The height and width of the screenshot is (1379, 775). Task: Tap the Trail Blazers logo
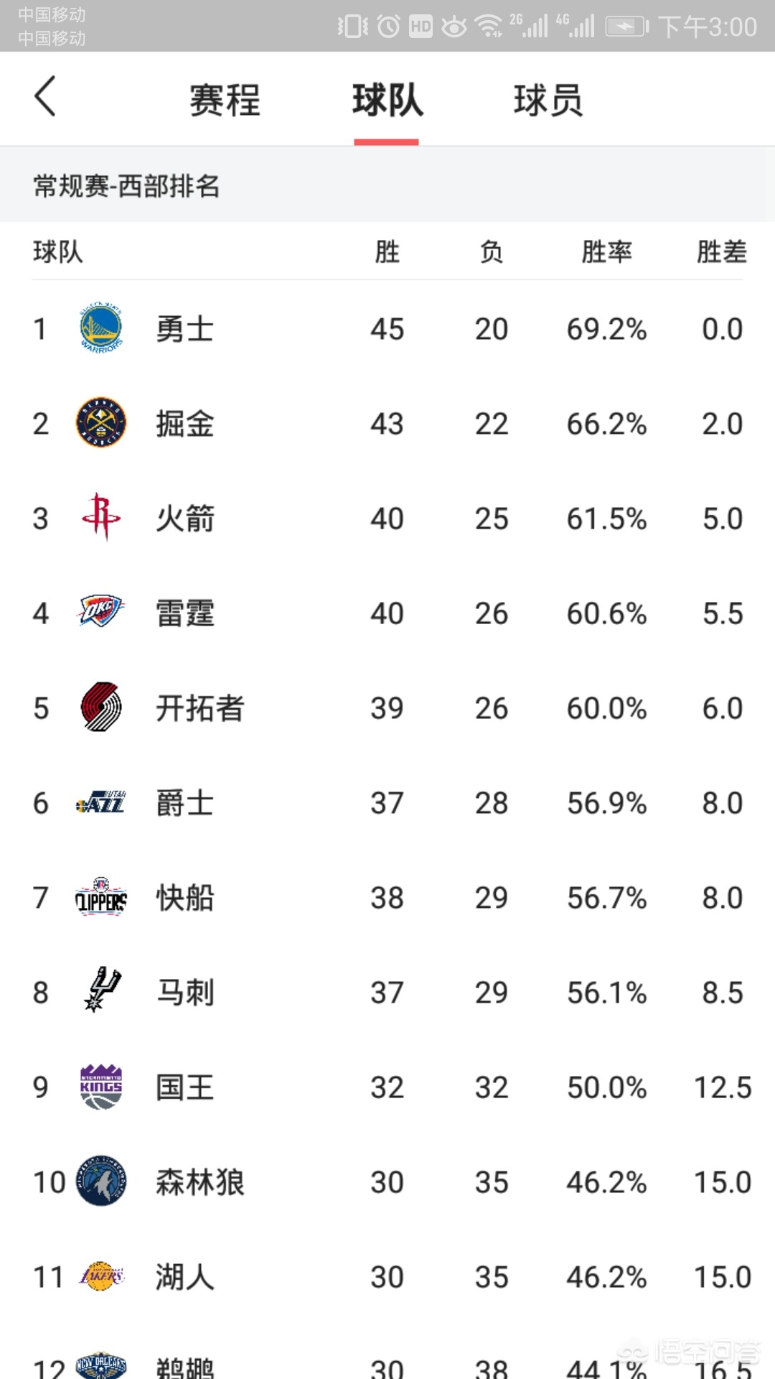(100, 707)
